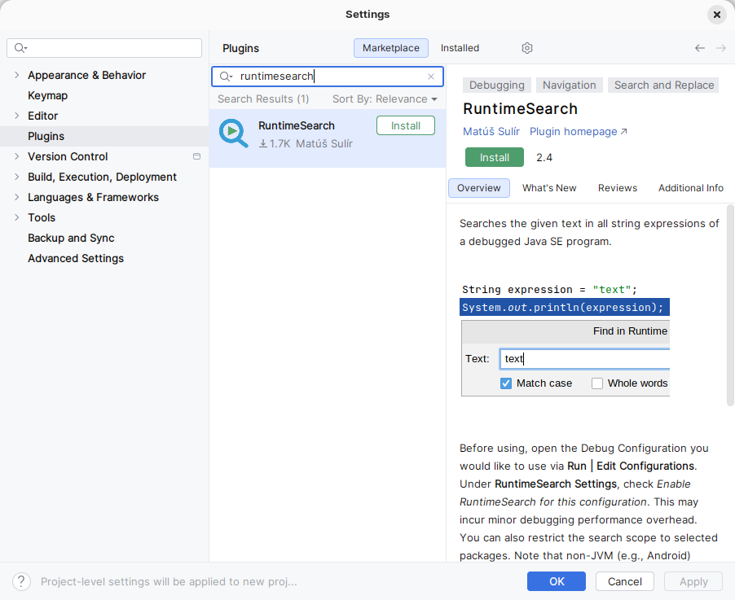Screen dimensions: 735x600
Task: Close the Settings dialog
Action: pos(717,15)
